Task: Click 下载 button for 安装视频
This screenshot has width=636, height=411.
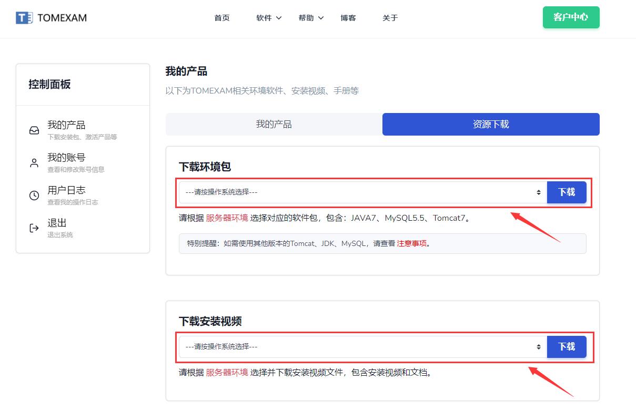Action: (567, 347)
